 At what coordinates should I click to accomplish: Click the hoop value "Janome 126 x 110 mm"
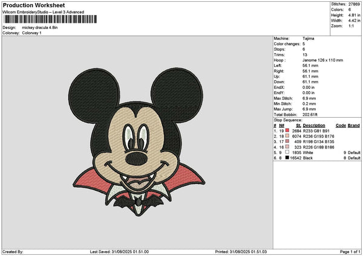click(322, 60)
